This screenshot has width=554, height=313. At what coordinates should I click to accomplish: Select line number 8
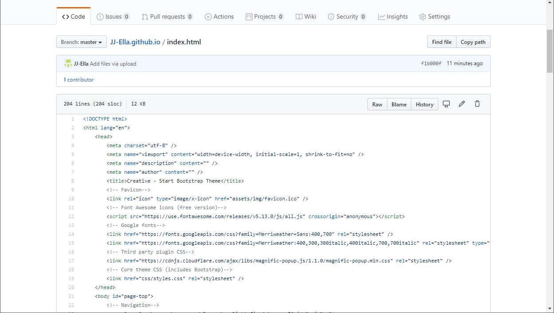(73, 181)
